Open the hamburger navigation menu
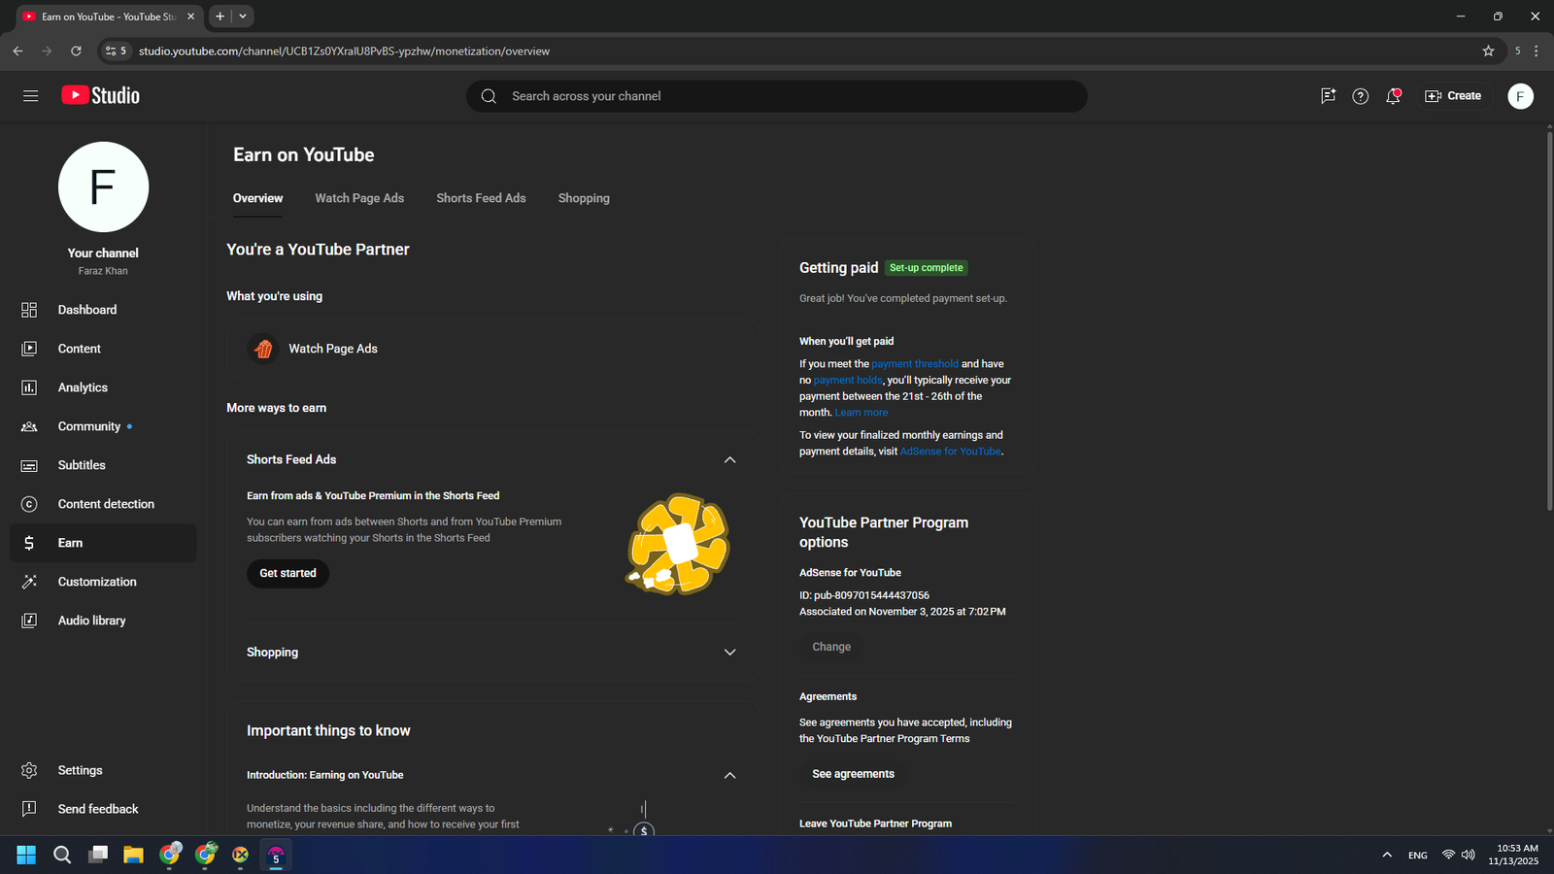Screen dimensions: 1554x874 pyautogui.click(x=30, y=96)
